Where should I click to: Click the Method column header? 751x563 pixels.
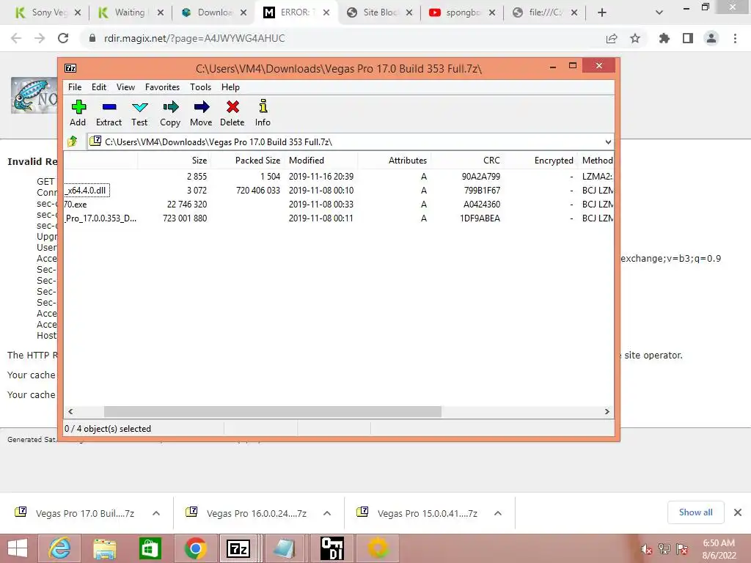coord(596,161)
